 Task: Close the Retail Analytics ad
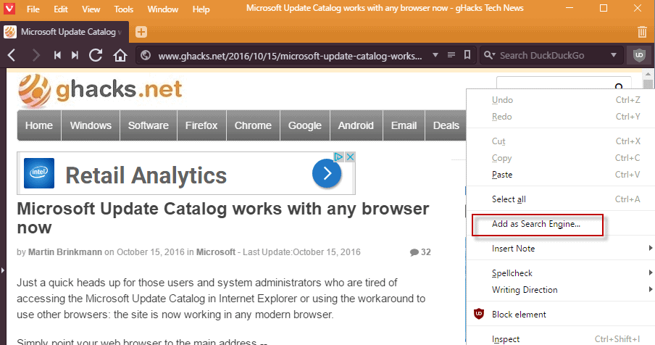350,157
